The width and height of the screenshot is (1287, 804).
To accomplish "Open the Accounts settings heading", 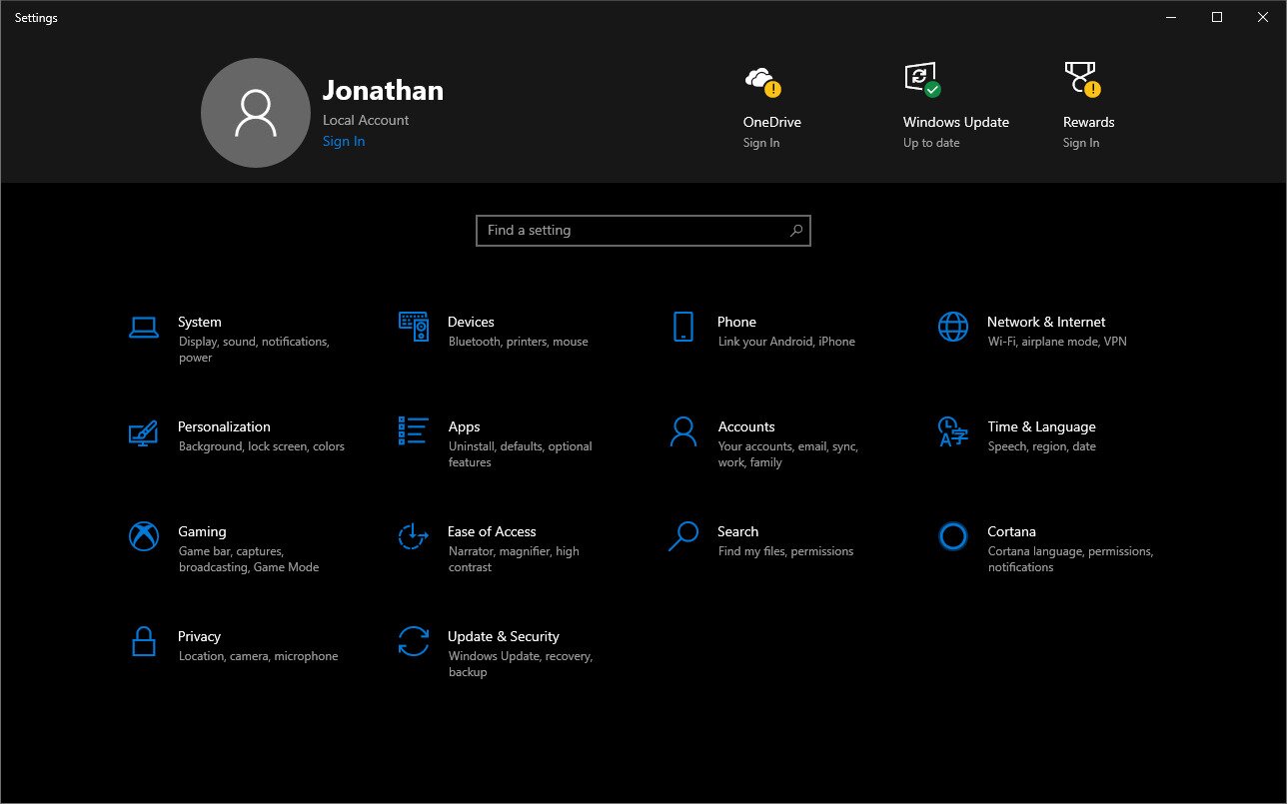I will click(746, 426).
